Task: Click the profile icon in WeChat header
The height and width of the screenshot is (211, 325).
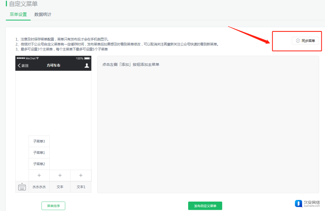Action: [x=87, y=65]
